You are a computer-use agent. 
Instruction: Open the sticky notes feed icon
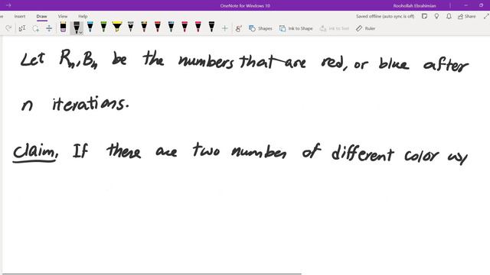click(424, 16)
